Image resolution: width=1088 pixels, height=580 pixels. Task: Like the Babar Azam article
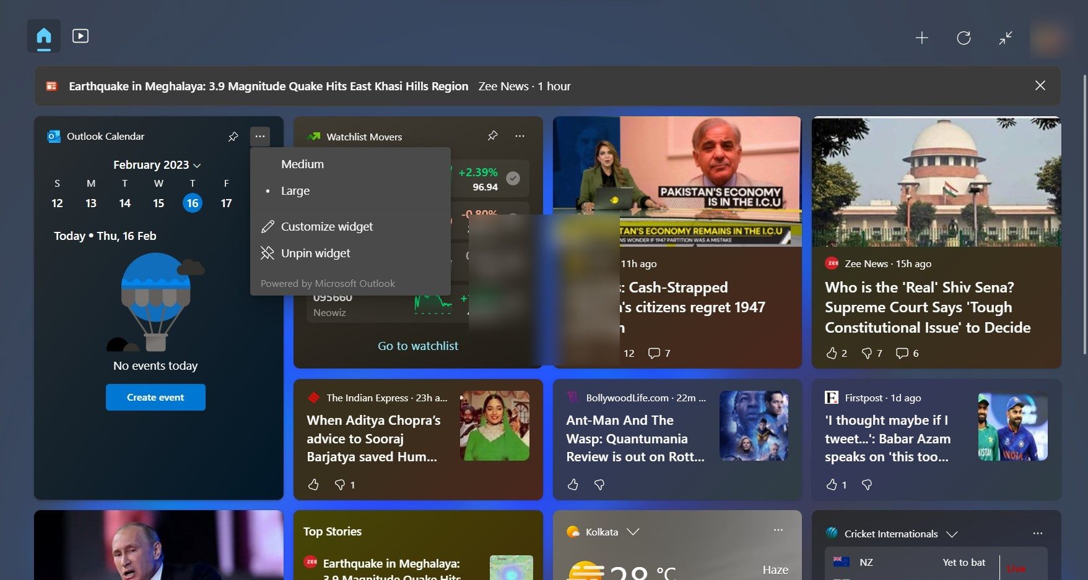[836, 485]
